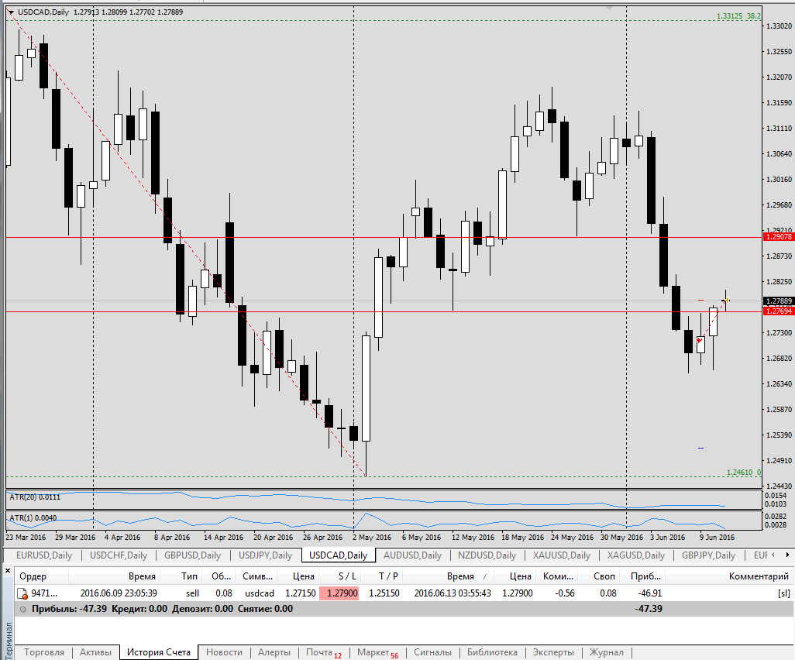Open the Новости terminal tab
The width and height of the screenshot is (795, 660).
[x=224, y=652]
